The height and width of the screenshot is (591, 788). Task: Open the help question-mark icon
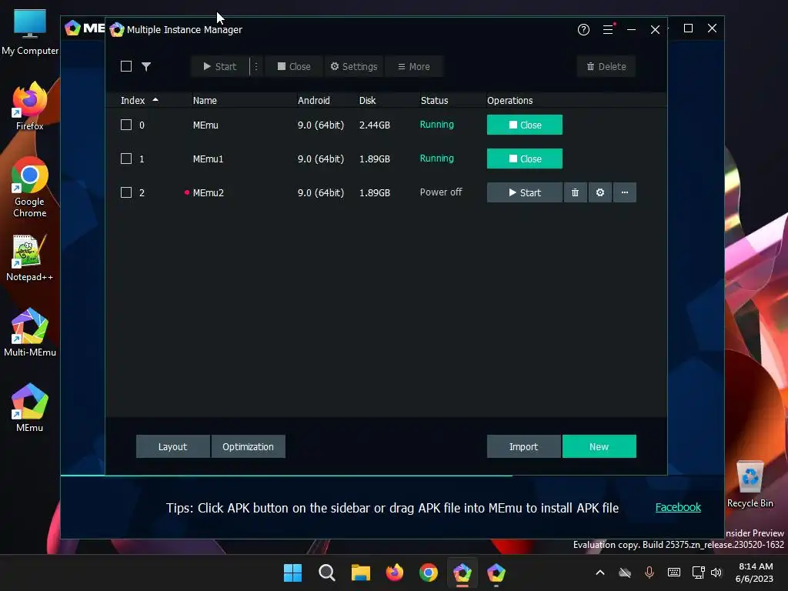tap(583, 30)
